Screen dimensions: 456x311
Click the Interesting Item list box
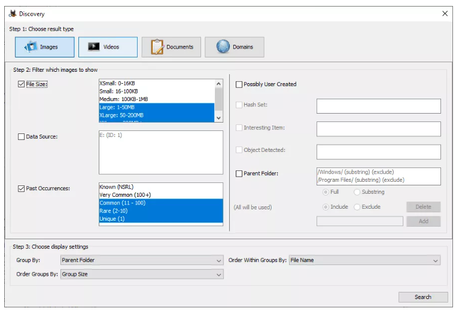[379, 129]
